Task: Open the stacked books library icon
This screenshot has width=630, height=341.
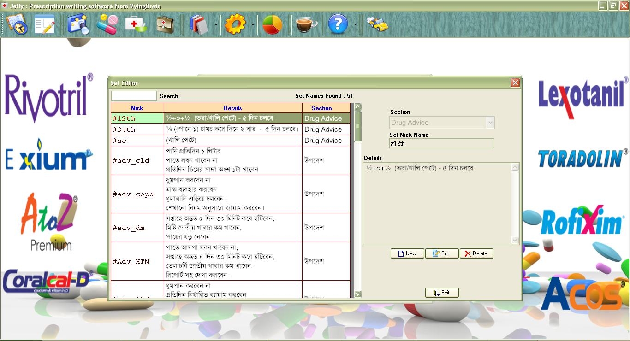Action: [199, 24]
